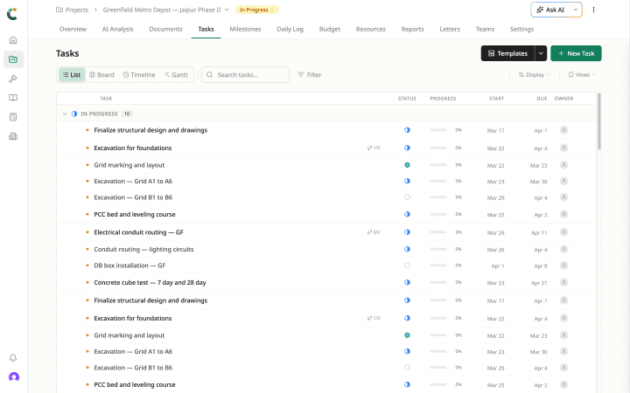
Task: Click the Filter funnel icon
Action: click(300, 74)
